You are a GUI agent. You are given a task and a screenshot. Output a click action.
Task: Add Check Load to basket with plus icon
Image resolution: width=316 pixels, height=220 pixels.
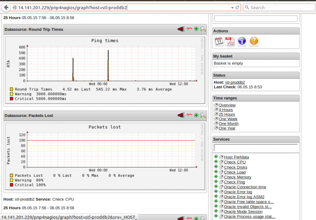pyautogui.click(x=216, y=172)
